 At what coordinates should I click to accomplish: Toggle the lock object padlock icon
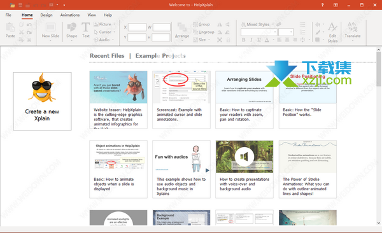pos(228,40)
